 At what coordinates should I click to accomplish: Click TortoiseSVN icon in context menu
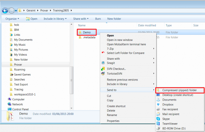(x=103, y=73)
